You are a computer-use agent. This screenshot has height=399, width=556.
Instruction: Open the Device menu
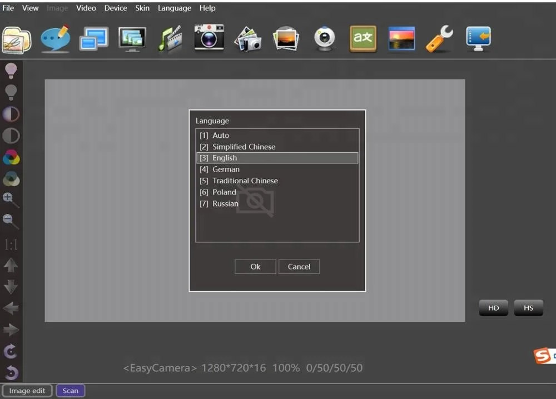point(116,8)
